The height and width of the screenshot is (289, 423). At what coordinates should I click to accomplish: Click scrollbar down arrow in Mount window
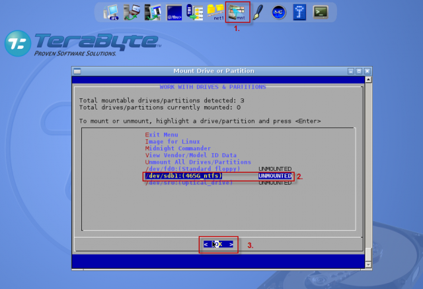[368, 265]
